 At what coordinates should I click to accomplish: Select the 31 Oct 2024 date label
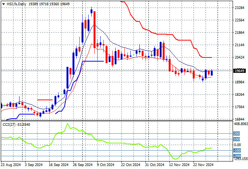pyautogui.click(x=154, y=164)
